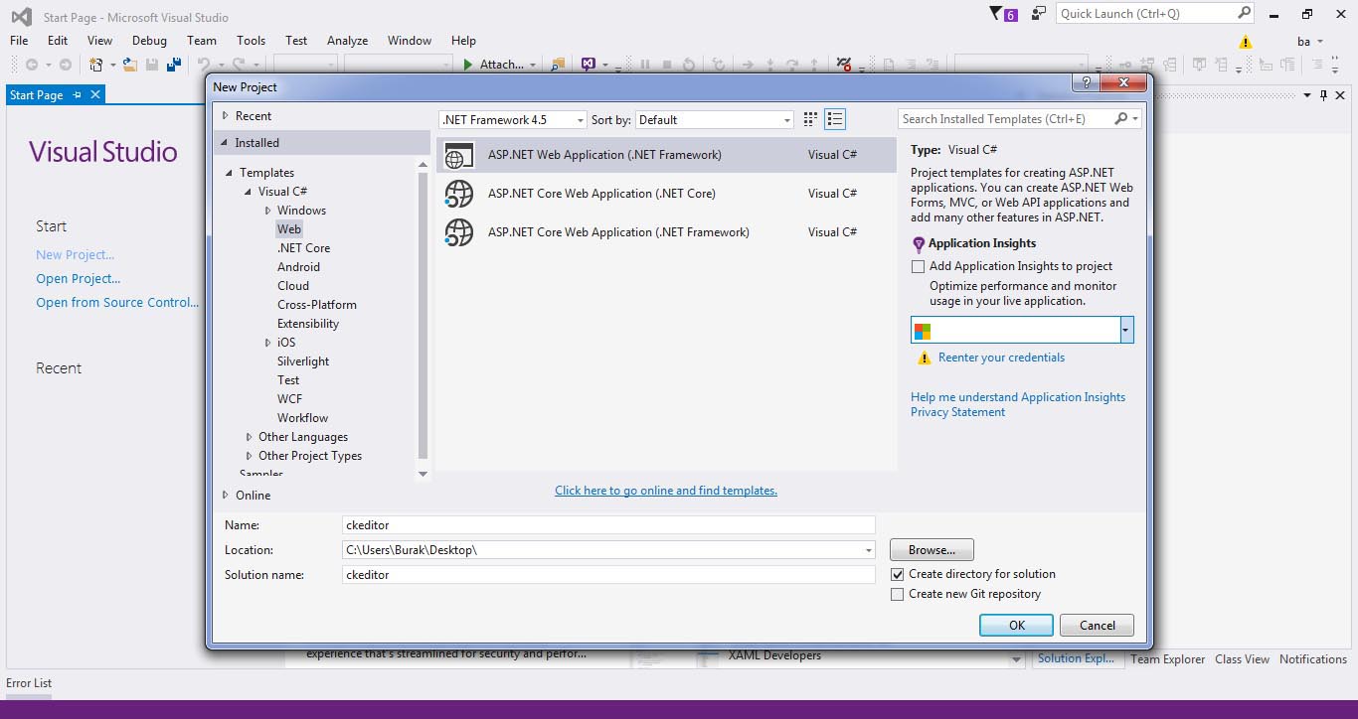Click the New Project dialog help button
The image size is (1358, 719).
(1087, 83)
